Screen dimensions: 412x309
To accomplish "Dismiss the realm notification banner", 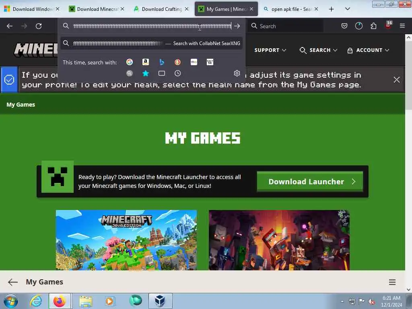I will coord(396,80).
